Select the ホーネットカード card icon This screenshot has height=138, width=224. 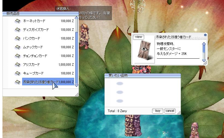(x=17, y=21)
